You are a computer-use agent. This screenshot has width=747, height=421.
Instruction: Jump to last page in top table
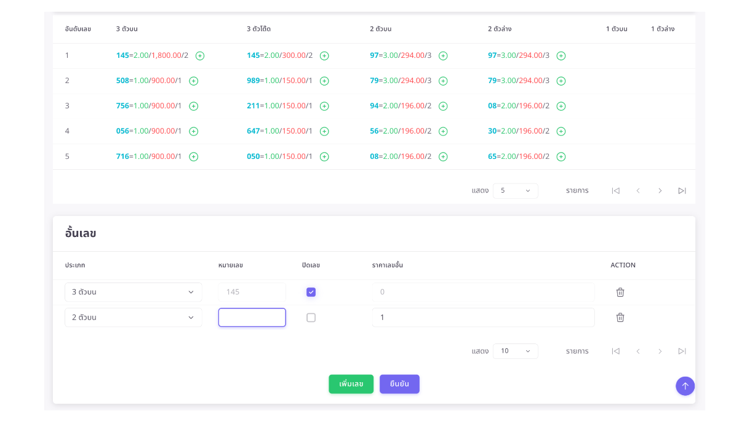pos(682,191)
